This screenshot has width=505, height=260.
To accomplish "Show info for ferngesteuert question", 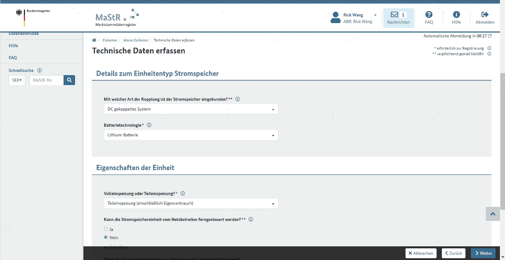I will click(251, 219).
